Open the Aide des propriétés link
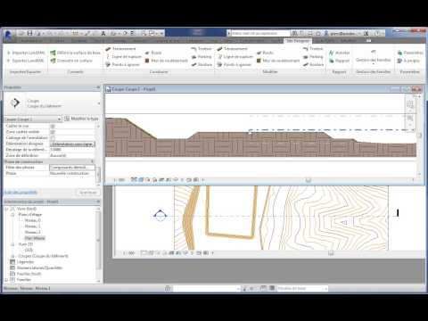428x321 pixels. pos(21,193)
